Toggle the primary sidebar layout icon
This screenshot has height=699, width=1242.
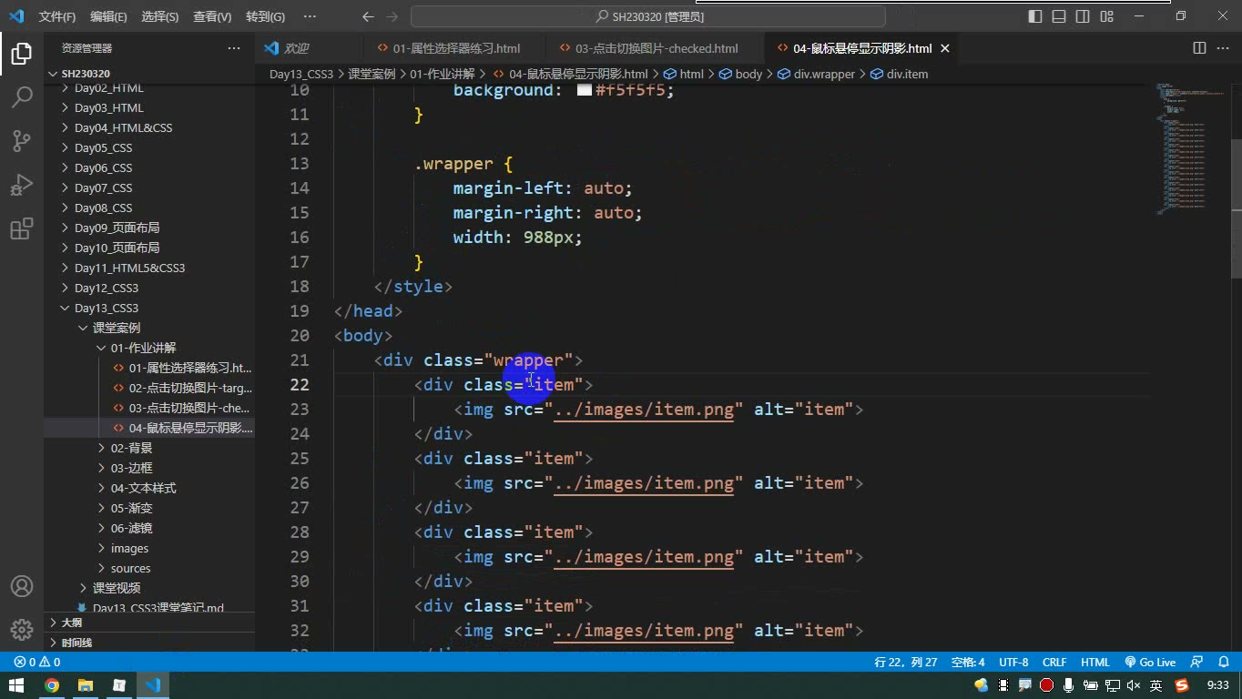pyautogui.click(x=1035, y=16)
